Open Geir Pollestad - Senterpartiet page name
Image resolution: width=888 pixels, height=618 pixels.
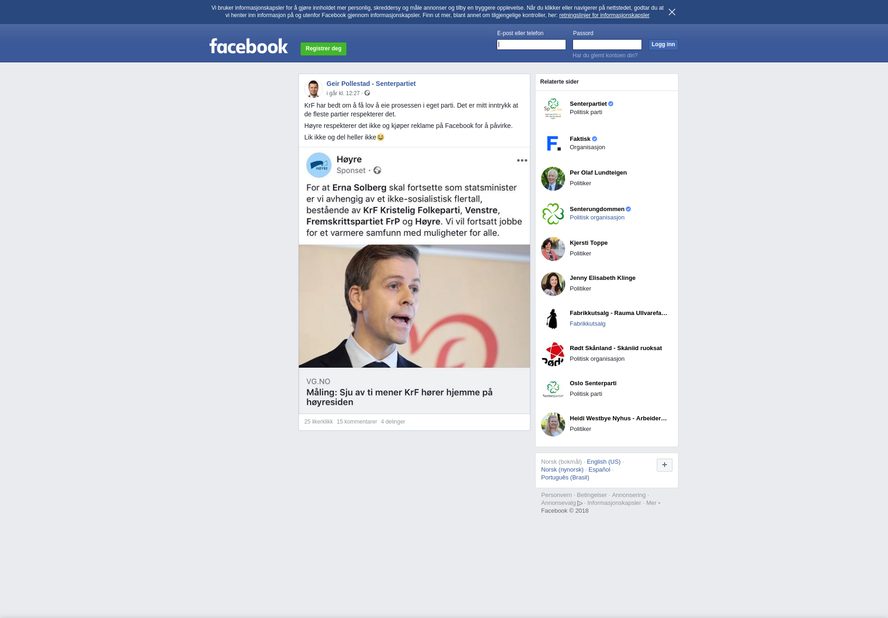coord(371,84)
